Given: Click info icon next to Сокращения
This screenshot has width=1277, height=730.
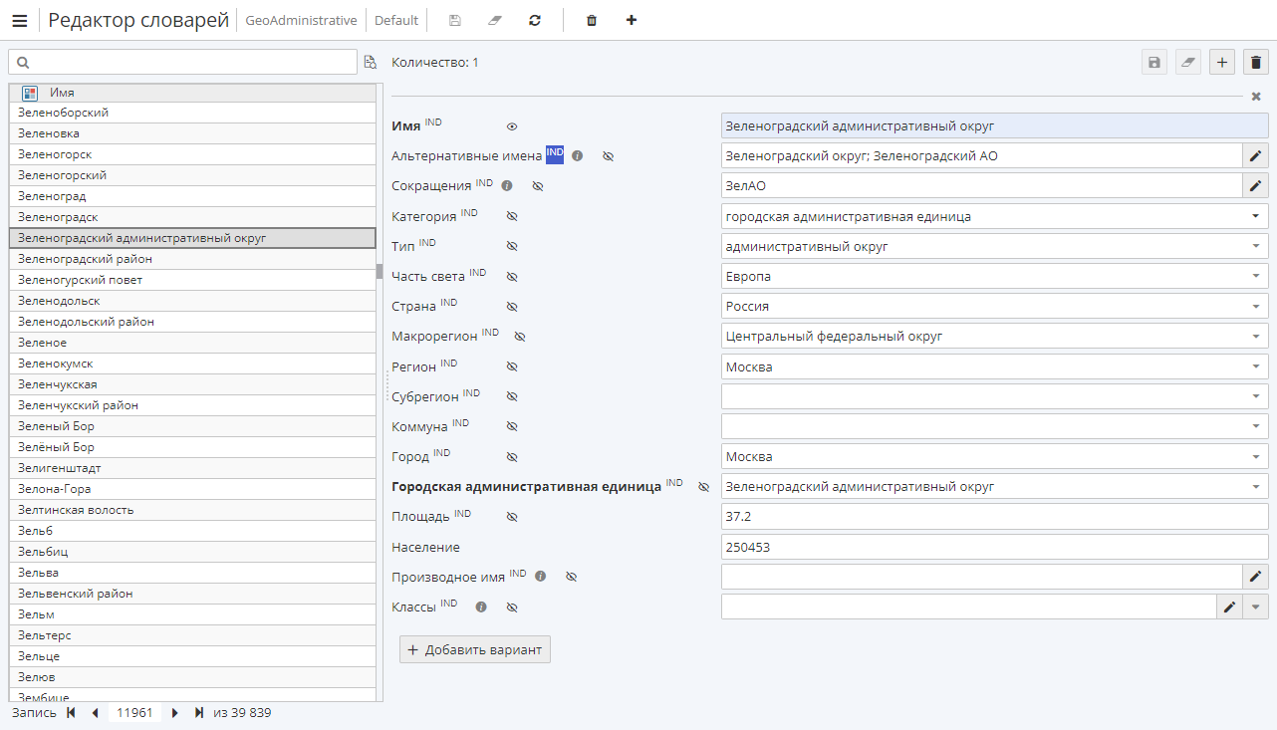Looking at the screenshot, I should click(506, 185).
